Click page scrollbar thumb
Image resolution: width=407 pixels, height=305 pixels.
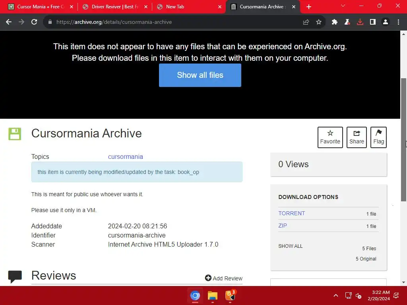404,139
